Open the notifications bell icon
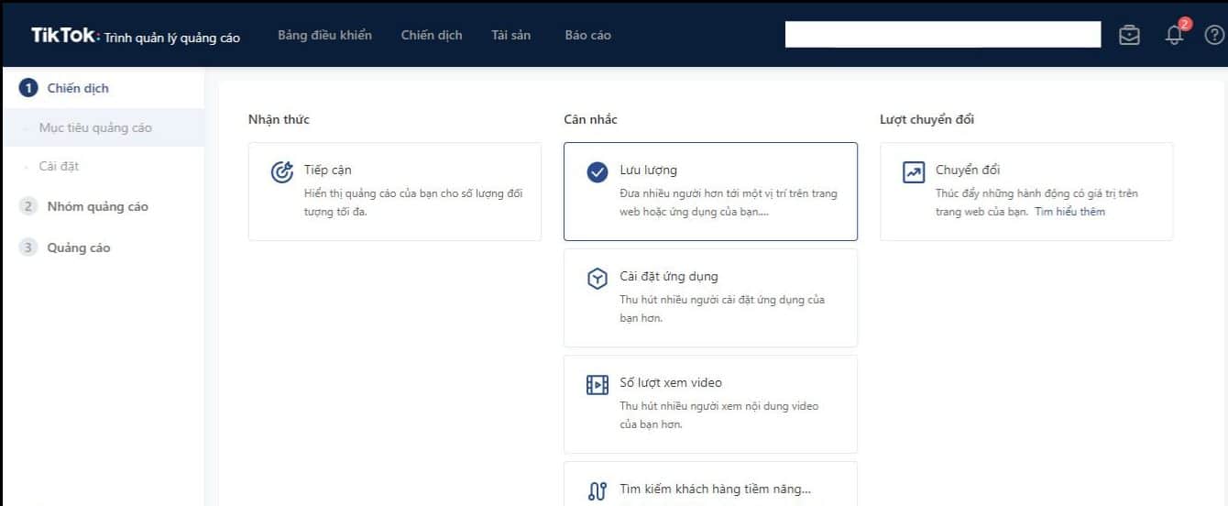 [x=1174, y=35]
